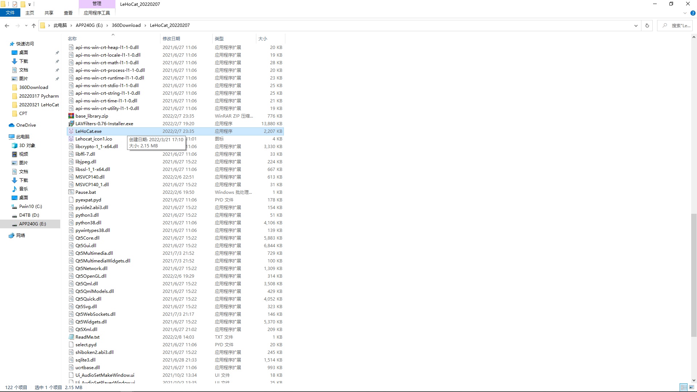Click the LAVFilters installer exe icon
This screenshot has height=392, width=697.
(71, 124)
